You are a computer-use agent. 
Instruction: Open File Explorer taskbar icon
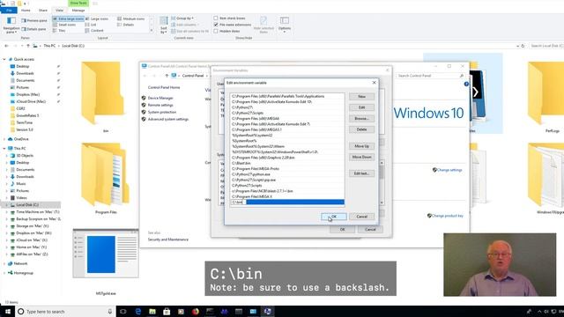152,311
